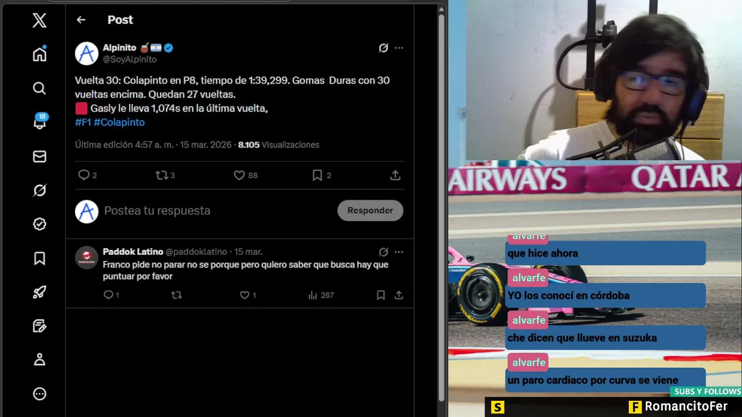Reply to Alpinito's post (2 replies)

pos(88,175)
